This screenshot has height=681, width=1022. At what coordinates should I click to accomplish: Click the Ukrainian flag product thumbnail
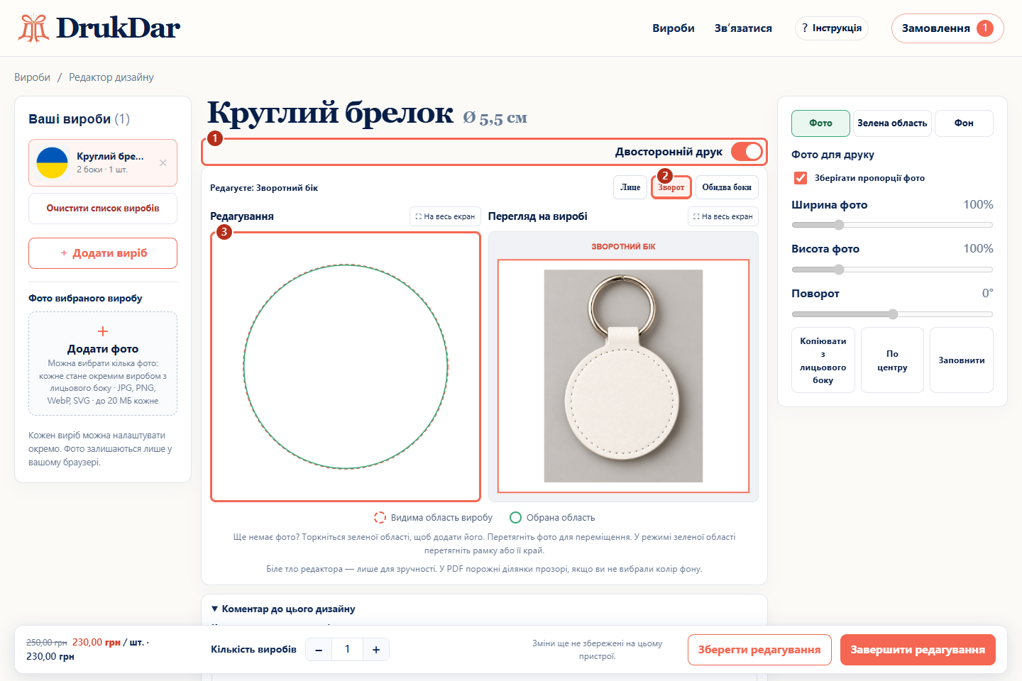pyautogui.click(x=52, y=162)
